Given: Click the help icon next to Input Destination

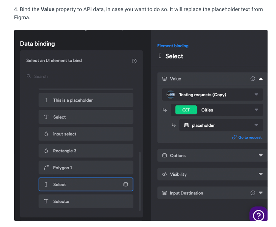Looking at the screenshot, I should click(253, 193).
